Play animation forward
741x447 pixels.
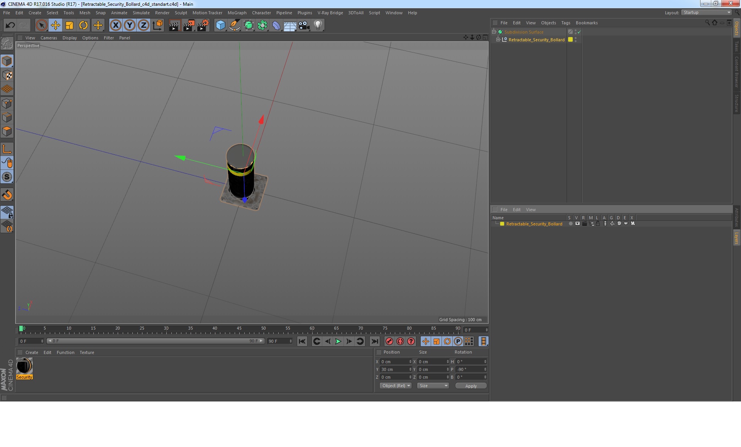coord(338,341)
